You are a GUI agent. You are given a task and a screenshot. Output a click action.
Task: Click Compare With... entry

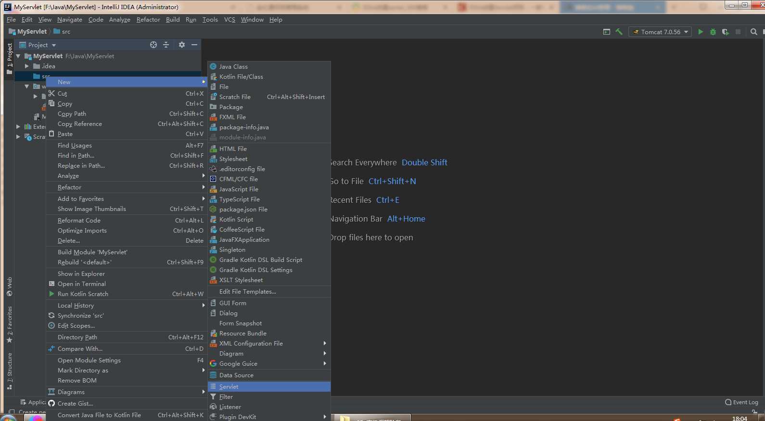click(126, 349)
